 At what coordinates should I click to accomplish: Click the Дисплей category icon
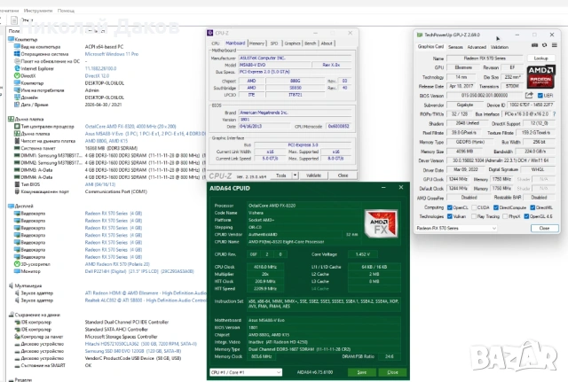click(11, 206)
